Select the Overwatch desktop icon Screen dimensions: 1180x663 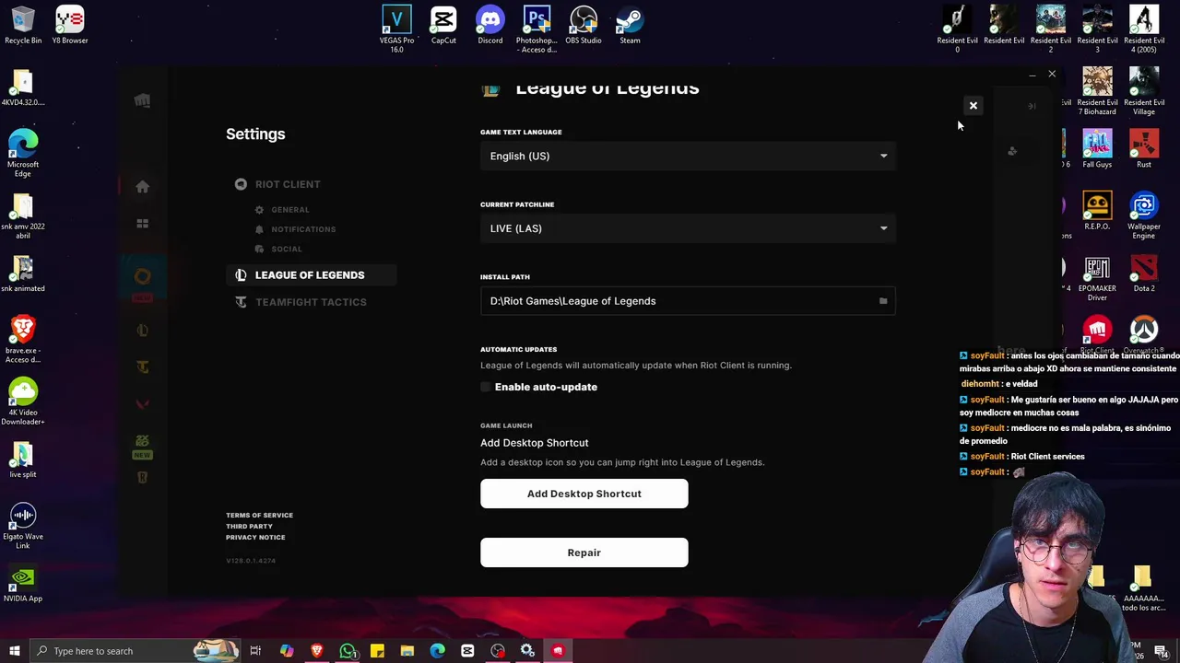coord(1144,334)
